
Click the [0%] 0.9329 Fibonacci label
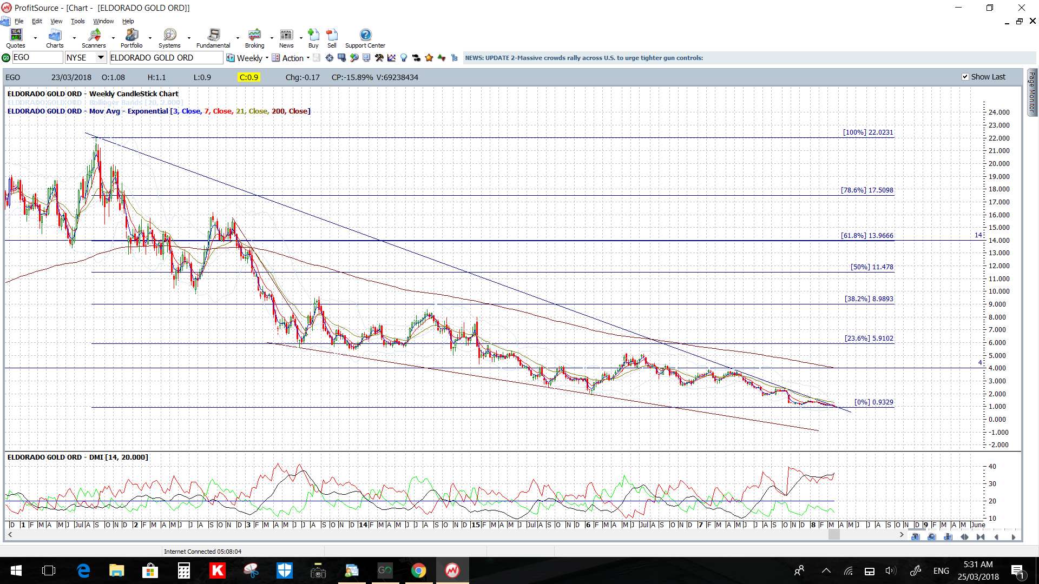(x=874, y=402)
